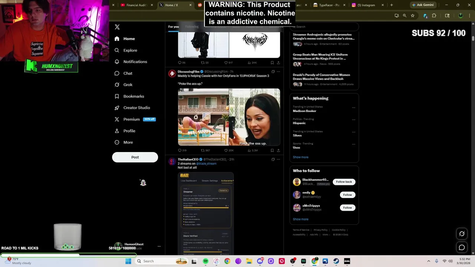Reply to the DiscussingFilm post (319 replies)
The width and height of the screenshot is (475, 267).
(182, 150)
